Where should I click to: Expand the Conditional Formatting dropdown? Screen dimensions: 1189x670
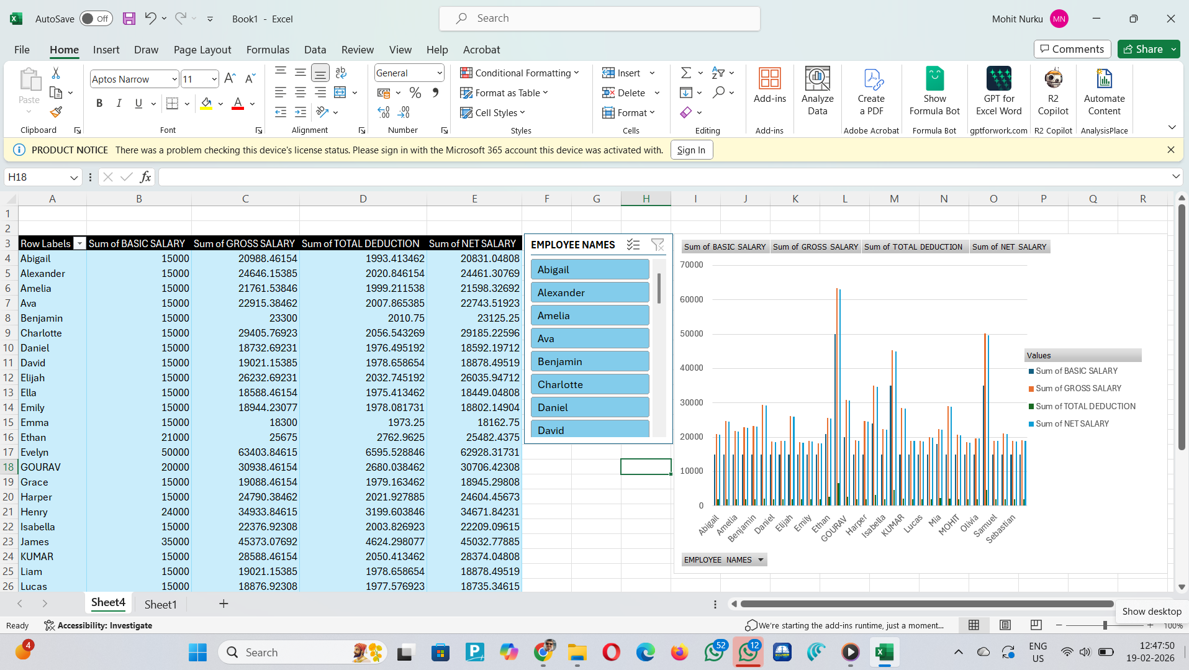click(x=519, y=73)
